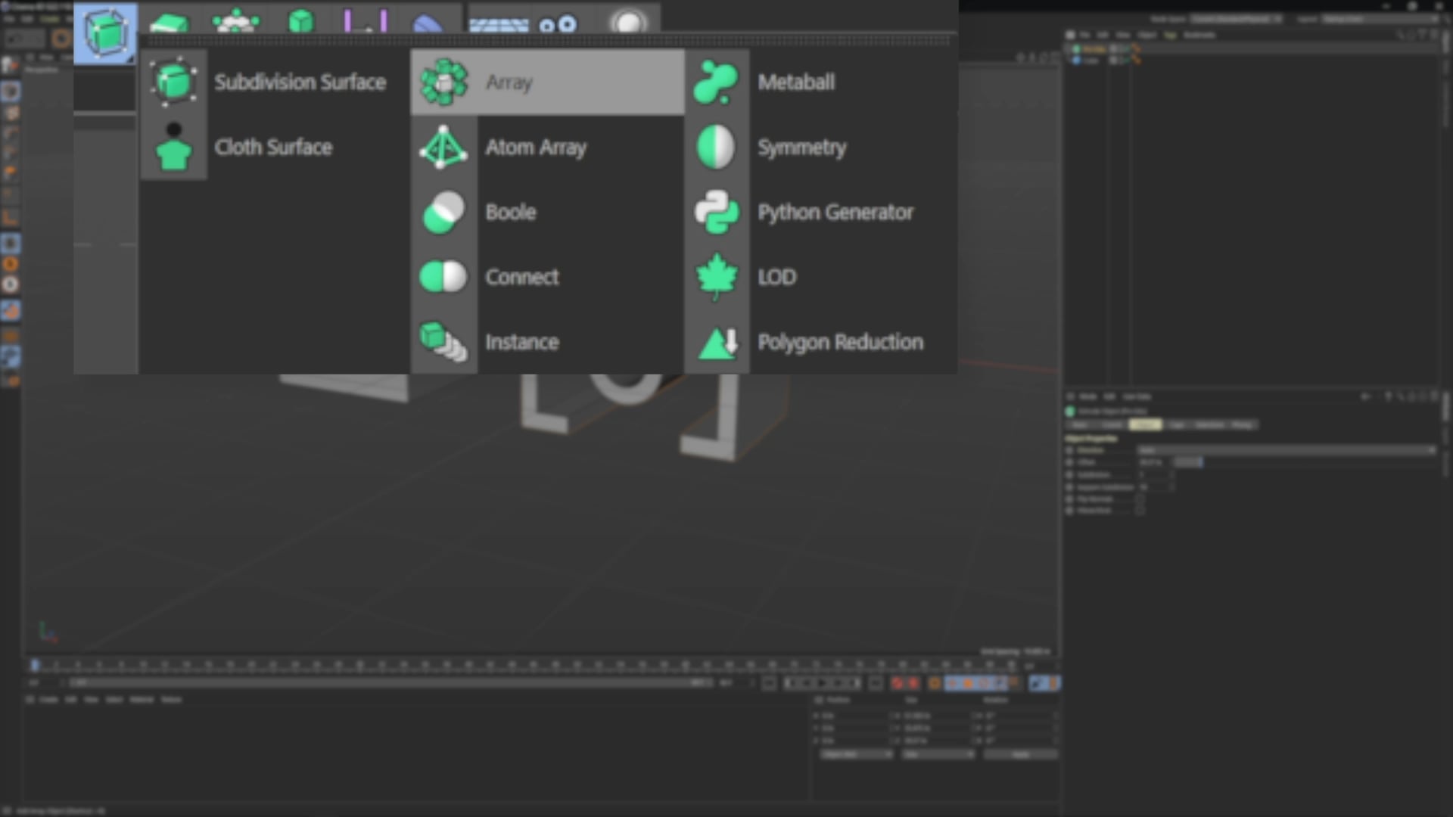Open the Node Space dropdown
This screenshot has height=817, width=1453.
click(1237, 19)
